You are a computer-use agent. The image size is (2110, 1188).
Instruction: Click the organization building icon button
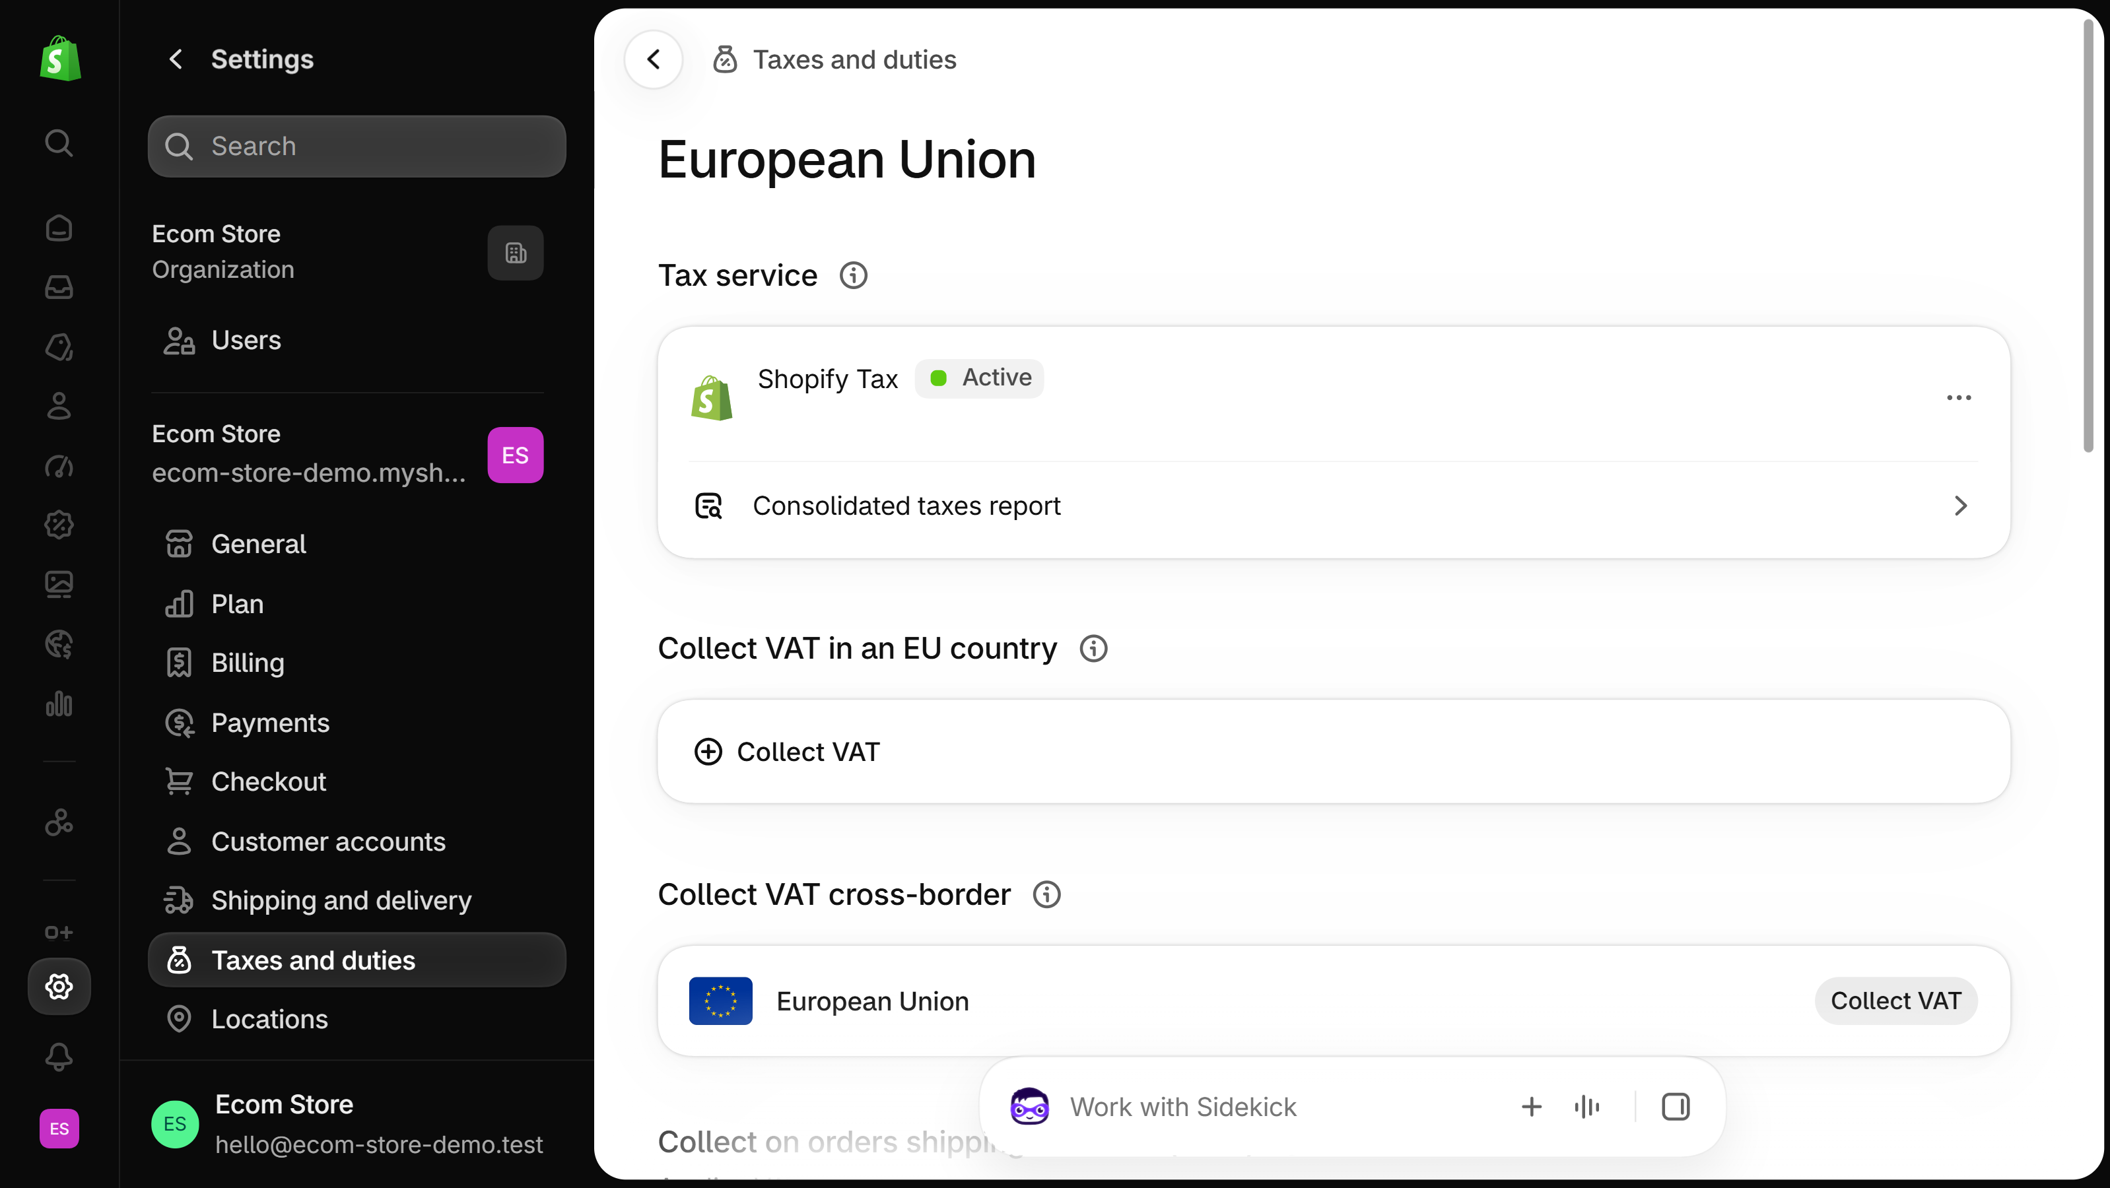[x=515, y=253]
